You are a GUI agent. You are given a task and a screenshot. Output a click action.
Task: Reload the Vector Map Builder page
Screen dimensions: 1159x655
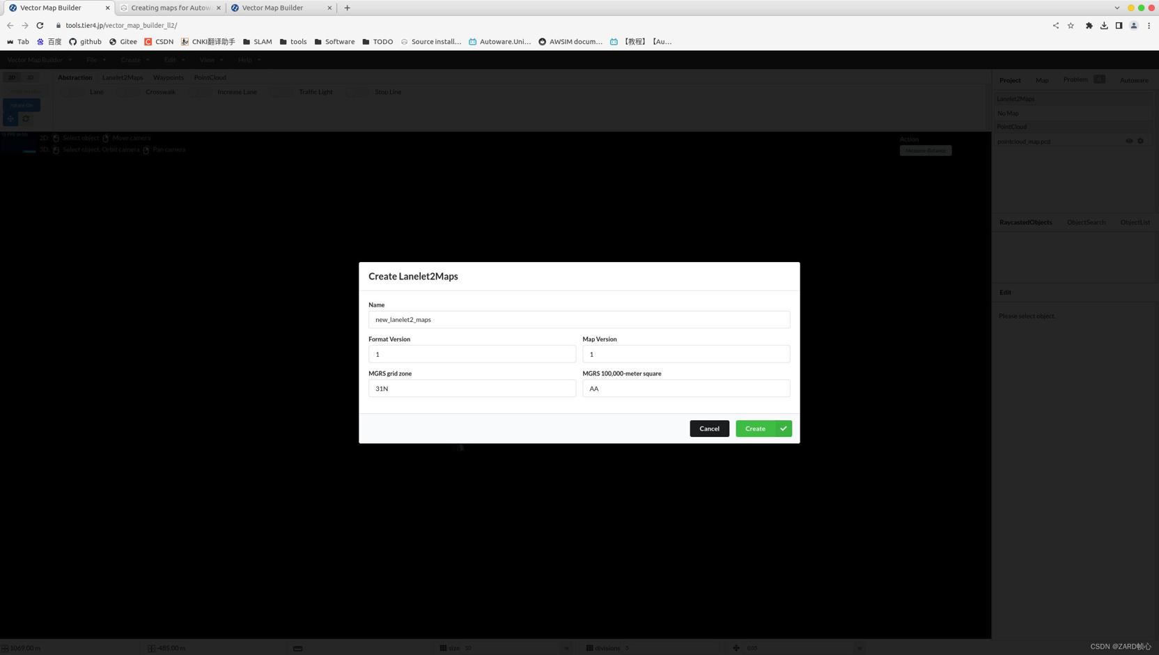coord(40,25)
